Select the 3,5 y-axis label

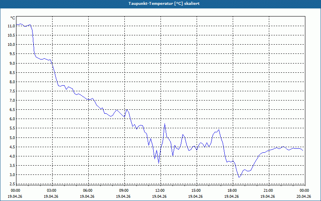coord(12,166)
